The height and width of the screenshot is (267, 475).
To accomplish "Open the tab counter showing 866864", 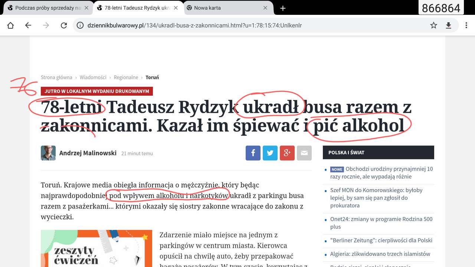I will point(441,8).
